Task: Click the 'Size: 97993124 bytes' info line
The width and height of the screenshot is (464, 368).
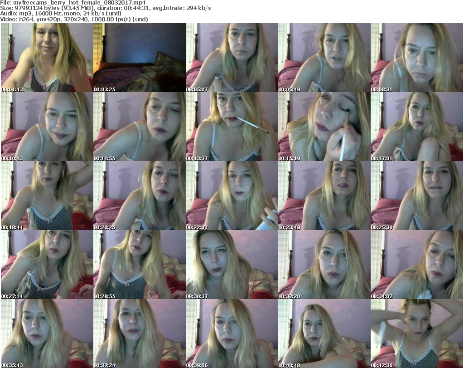Action: [105, 8]
